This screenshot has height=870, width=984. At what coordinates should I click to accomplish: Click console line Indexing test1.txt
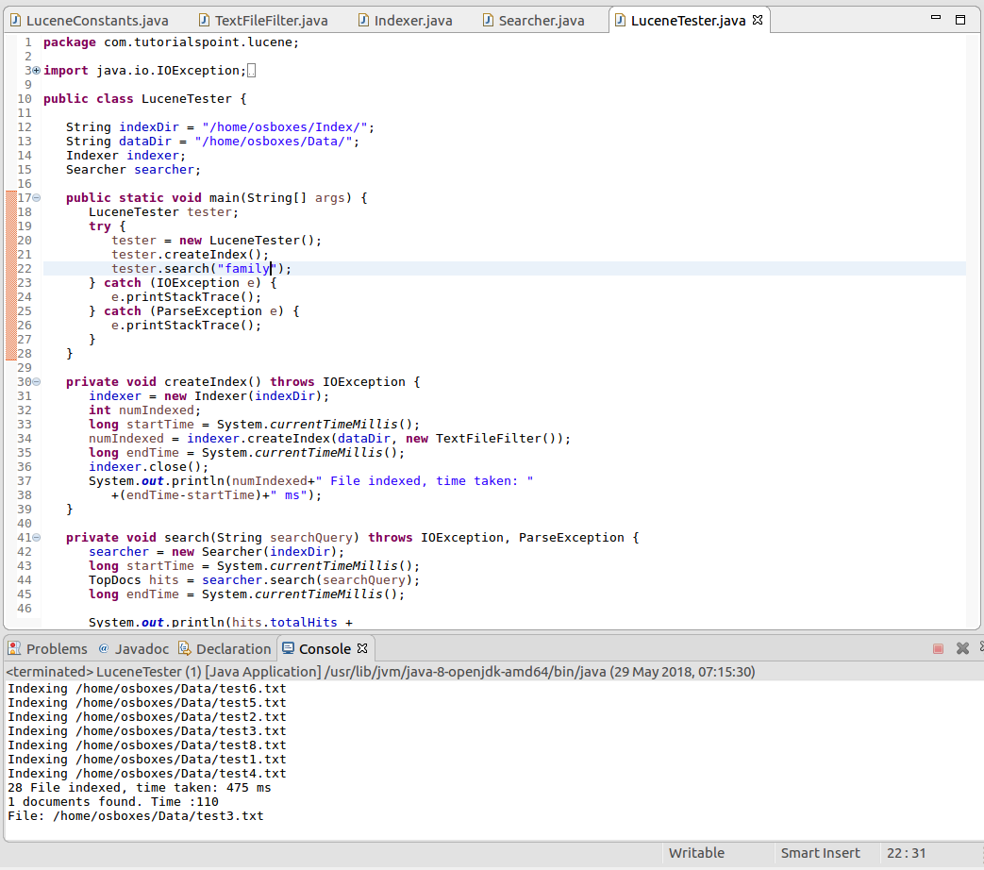[x=147, y=760]
